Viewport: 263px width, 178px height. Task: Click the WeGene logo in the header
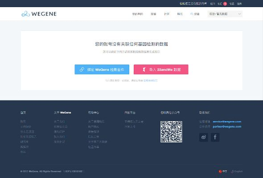39,14
